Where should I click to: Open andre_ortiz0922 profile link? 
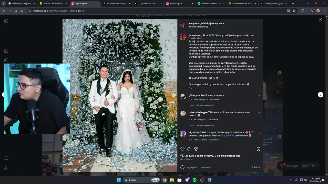pyautogui.click(x=206, y=156)
